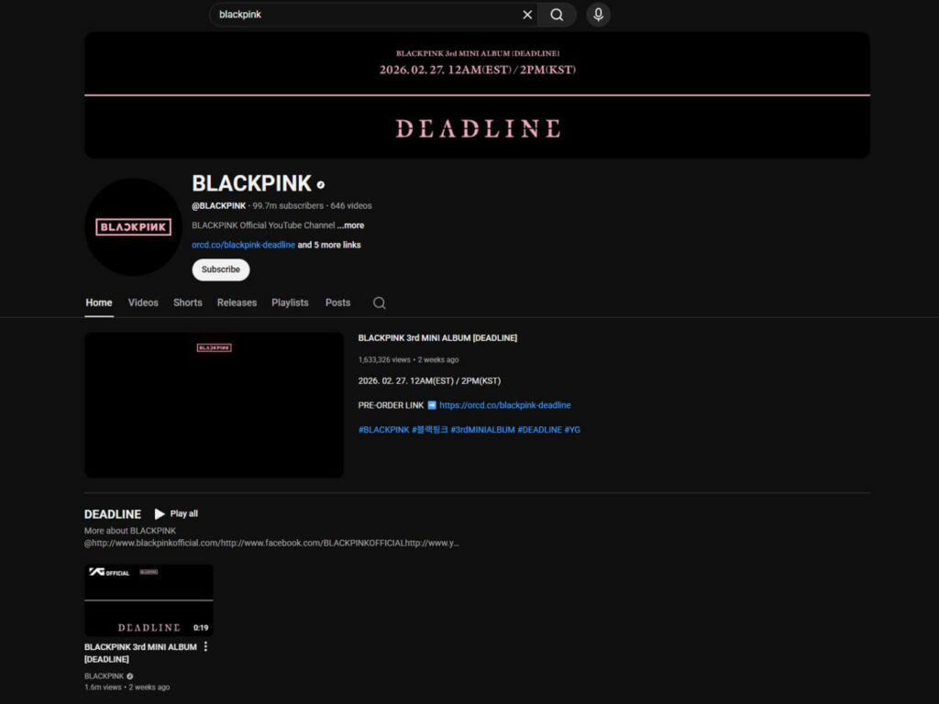Expand "and 5 more links"
The height and width of the screenshot is (704, 939).
(329, 246)
